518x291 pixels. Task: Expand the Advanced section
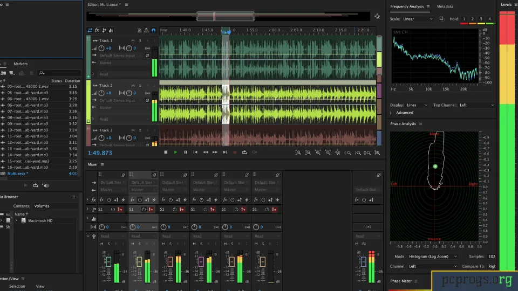(391, 113)
